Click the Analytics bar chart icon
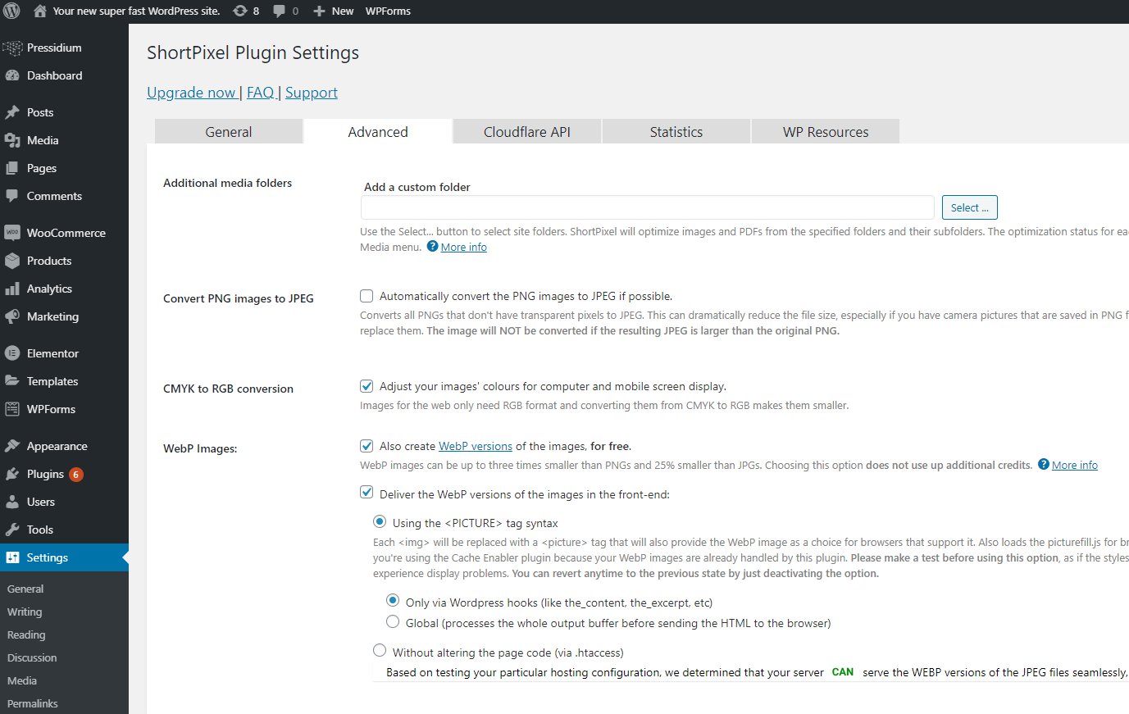This screenshot has width=1129, height=714. [12, 289]
